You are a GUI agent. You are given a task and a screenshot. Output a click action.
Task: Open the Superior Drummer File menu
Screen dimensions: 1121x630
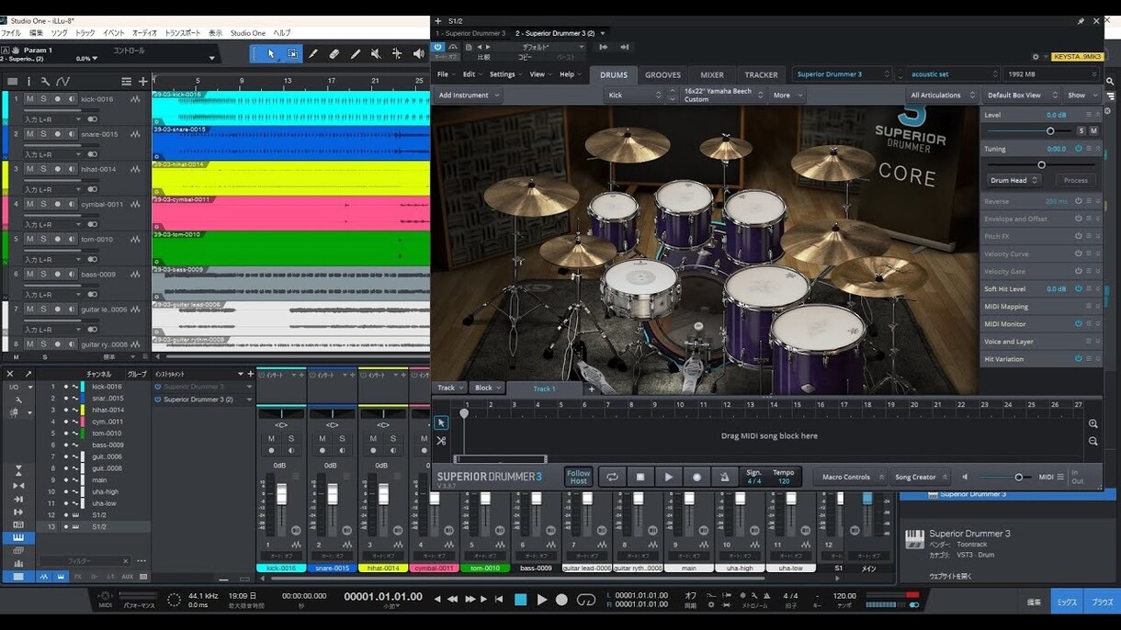445,74
